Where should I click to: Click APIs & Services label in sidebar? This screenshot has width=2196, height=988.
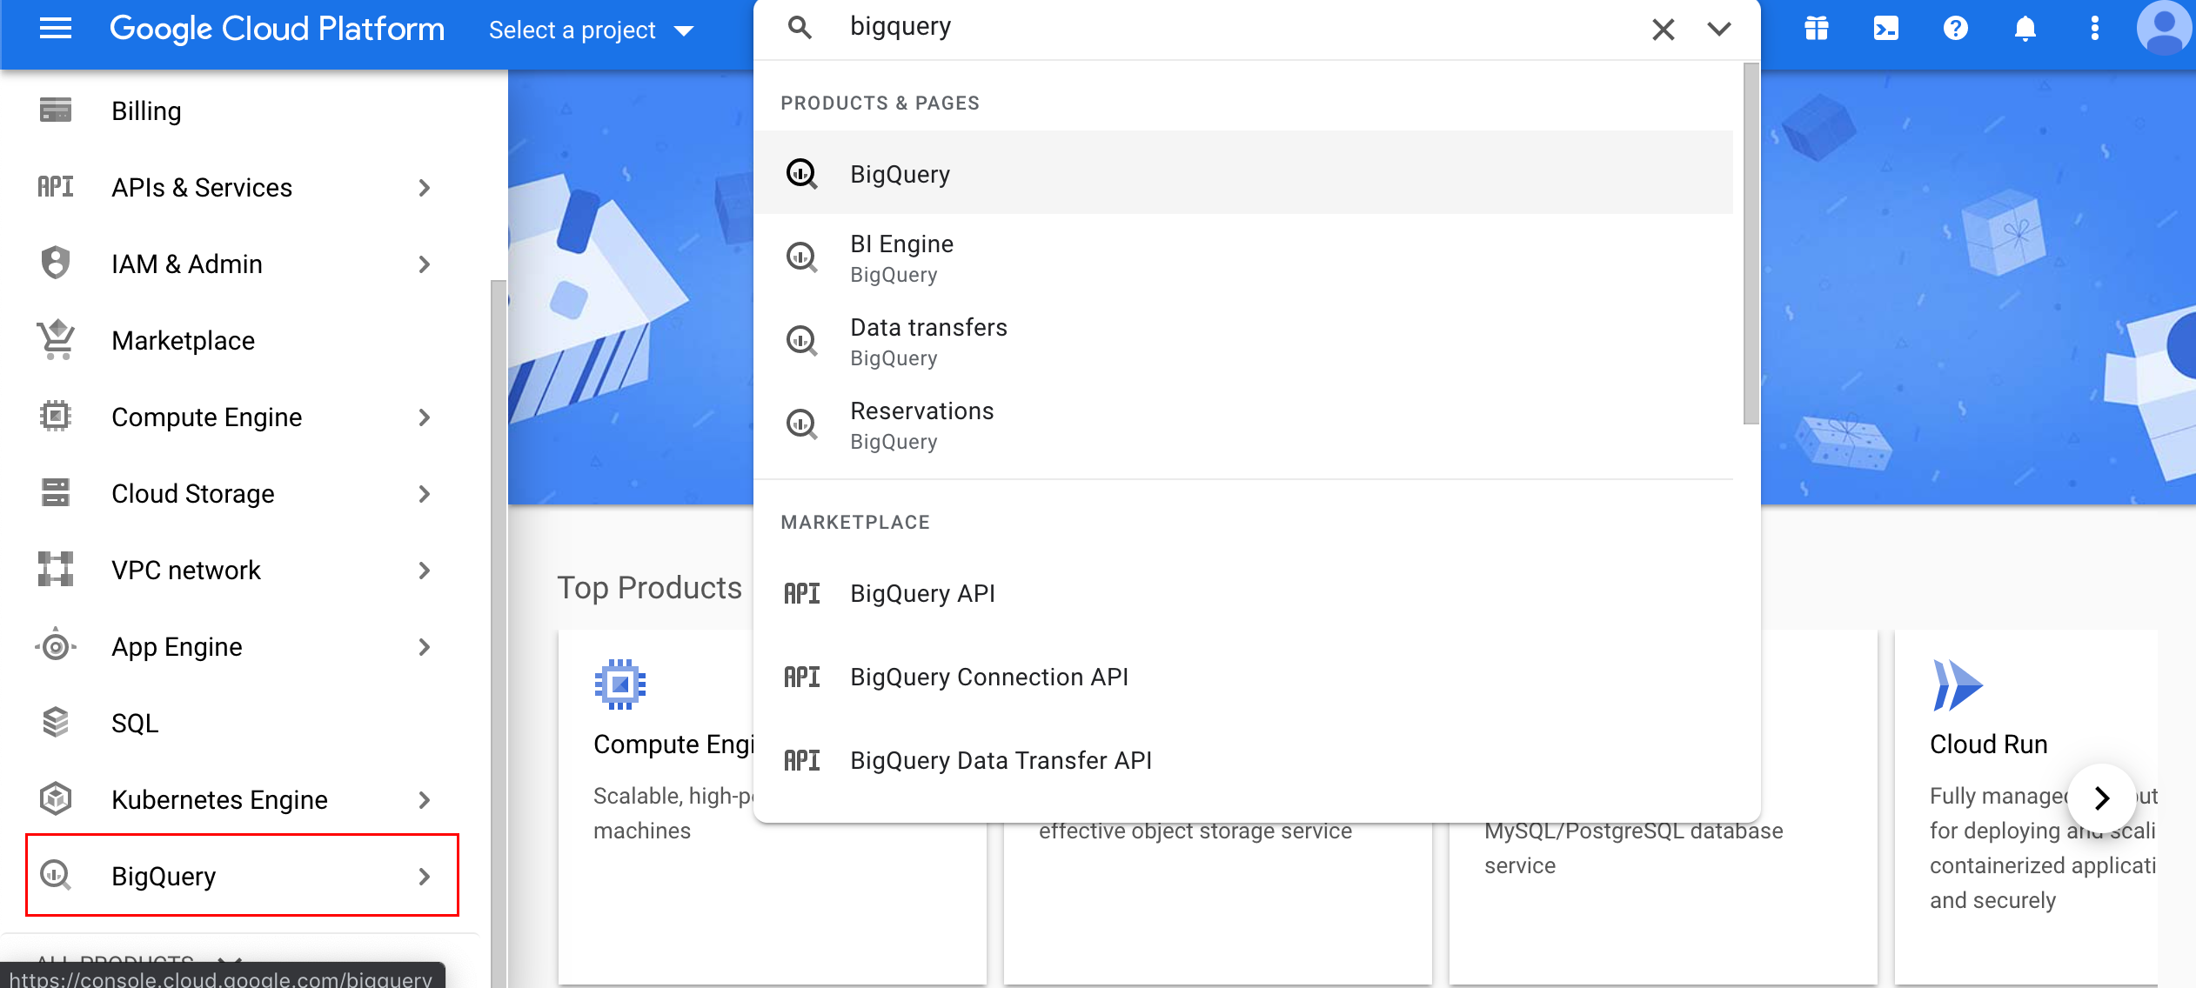[202, 187]
